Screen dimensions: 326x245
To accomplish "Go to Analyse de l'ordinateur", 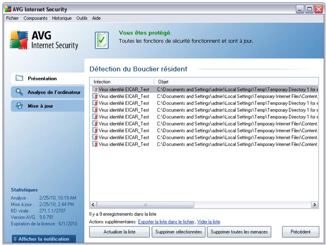I will pos(48,92).
